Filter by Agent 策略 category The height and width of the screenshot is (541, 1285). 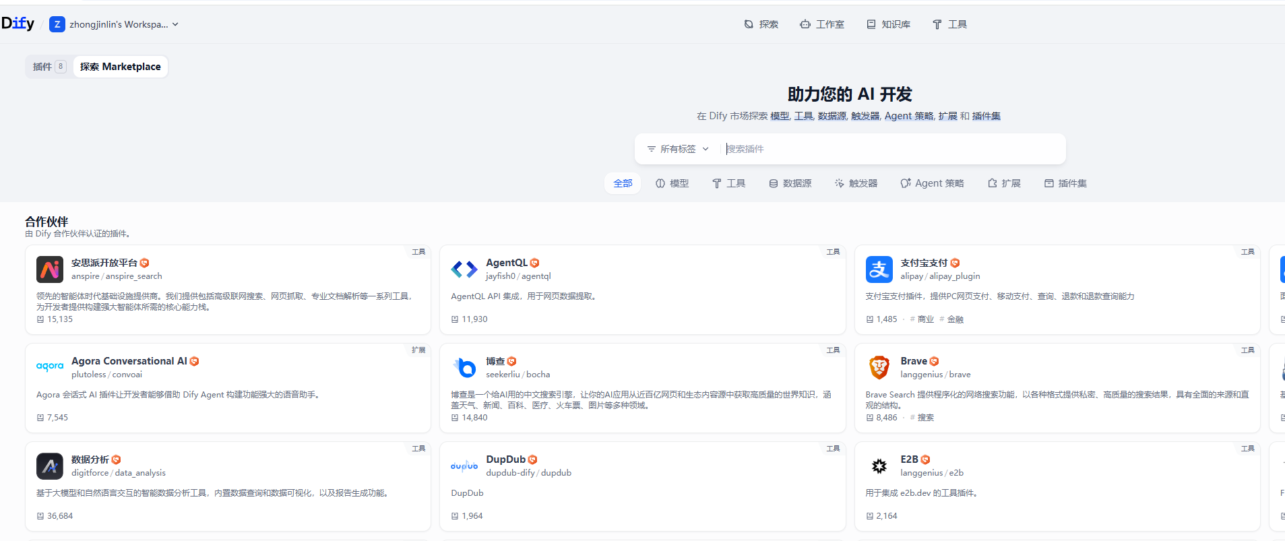tap(932, 183)
